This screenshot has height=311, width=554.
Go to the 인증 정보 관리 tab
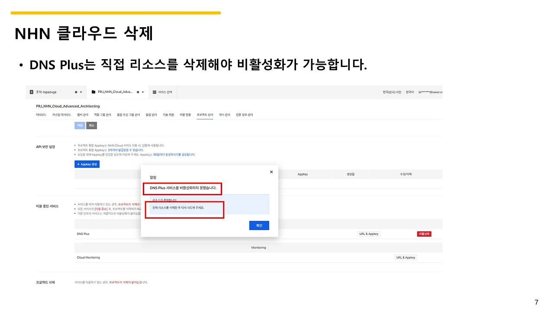244,115
